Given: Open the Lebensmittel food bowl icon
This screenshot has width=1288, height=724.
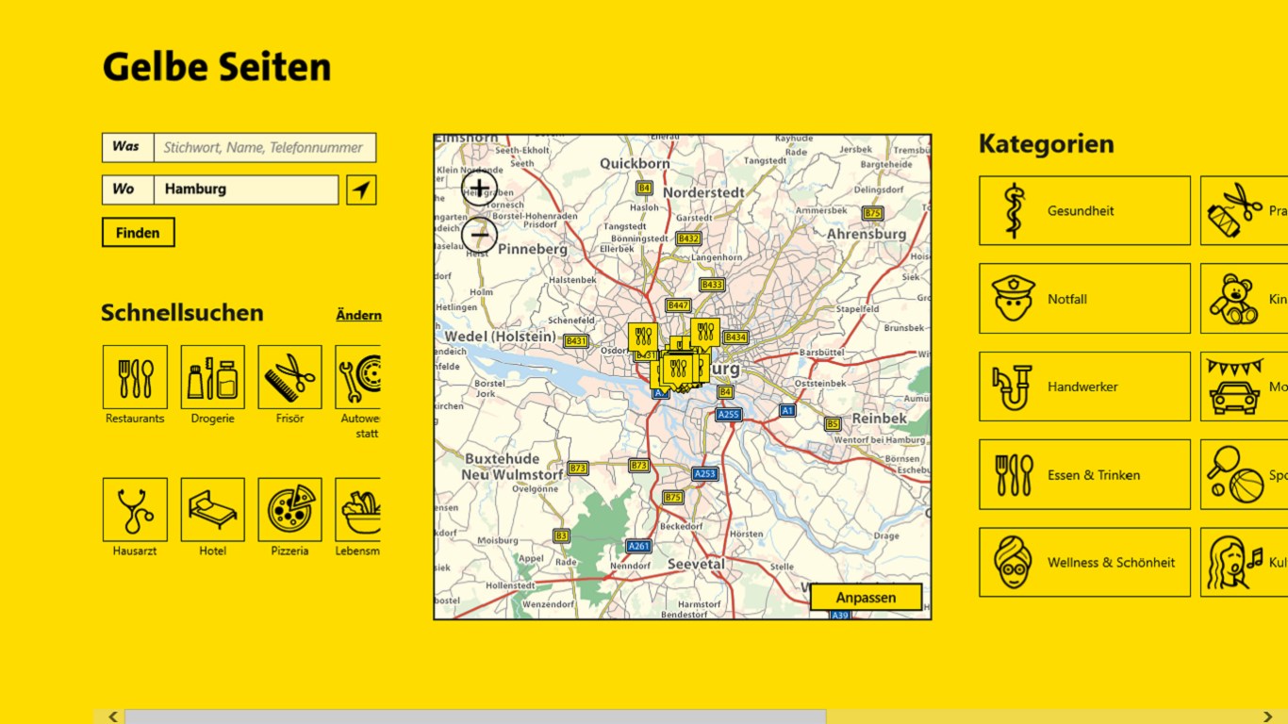Looking at the screenshot, I should 358,510.
